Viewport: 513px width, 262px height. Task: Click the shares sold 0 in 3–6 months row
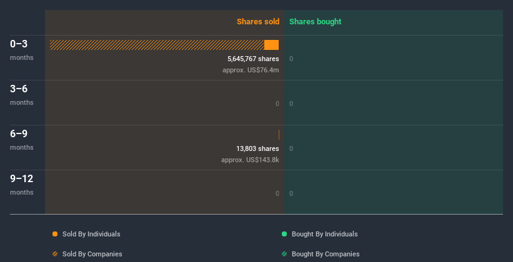[x=277, y=104]
